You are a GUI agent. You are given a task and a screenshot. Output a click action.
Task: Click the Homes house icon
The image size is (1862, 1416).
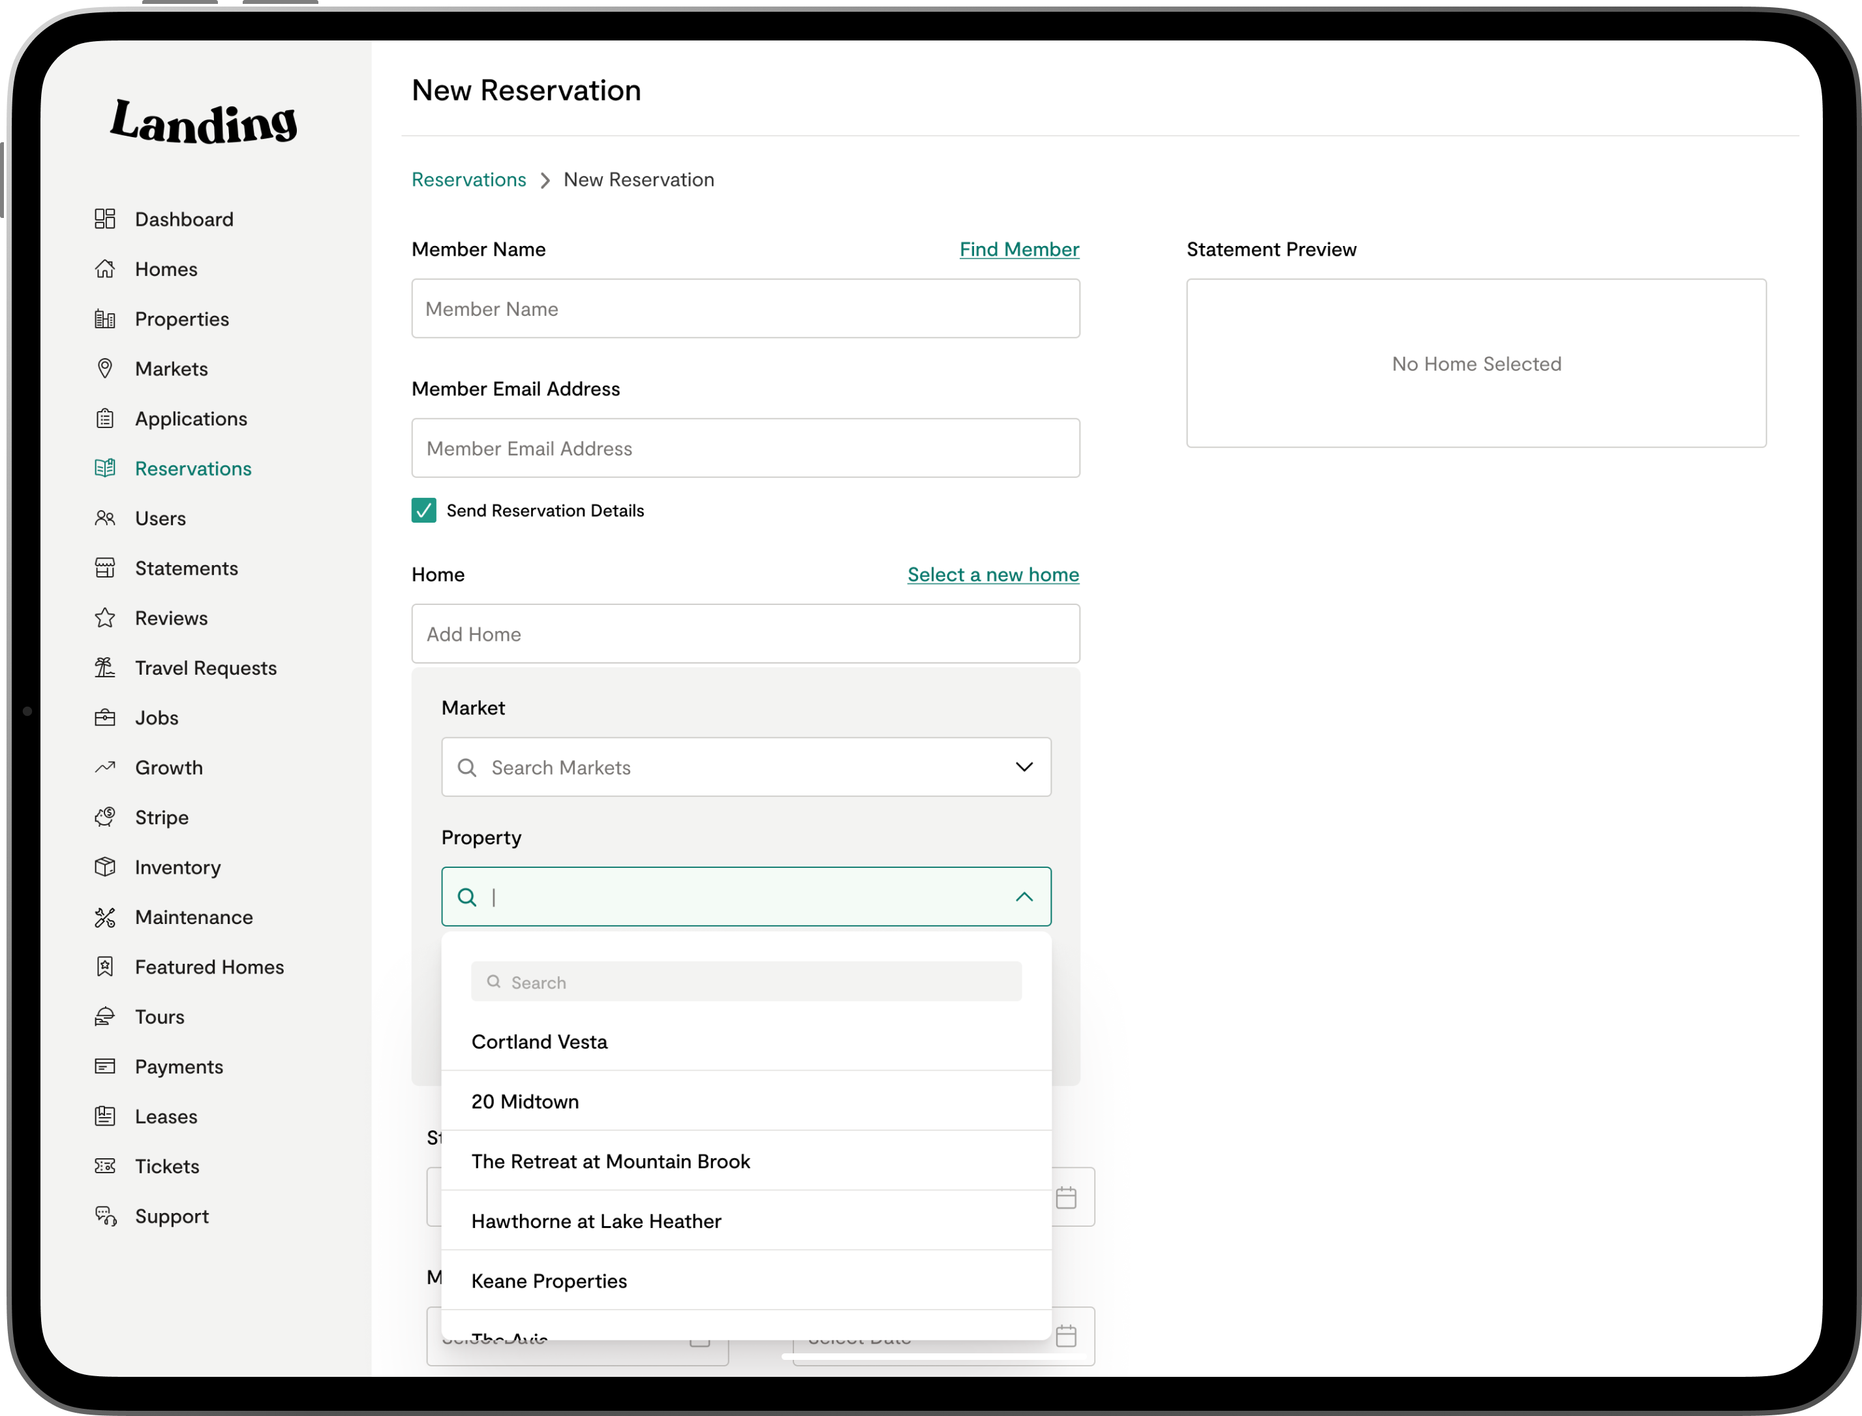coord(104,269)
